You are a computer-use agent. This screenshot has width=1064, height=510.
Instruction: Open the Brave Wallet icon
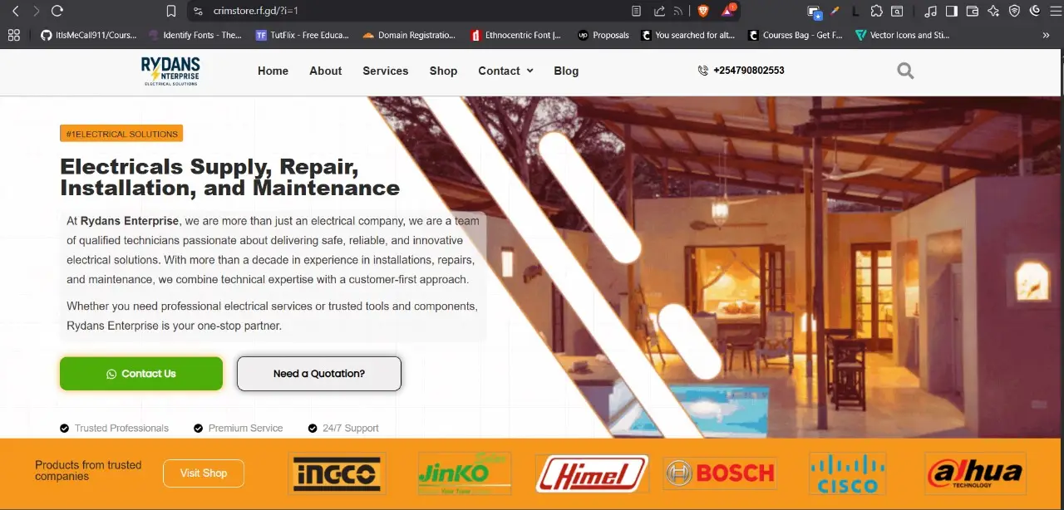coord(972,11)
